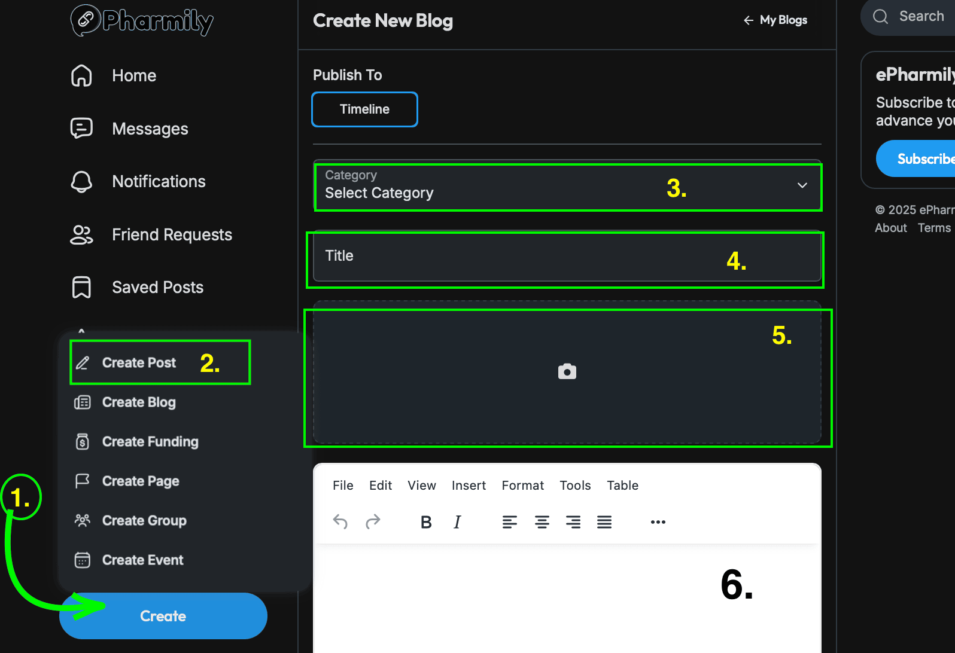The image size is (955, 653).
Task: Toggle bold formatting in the editor
Action: click(x=426, y=522)
